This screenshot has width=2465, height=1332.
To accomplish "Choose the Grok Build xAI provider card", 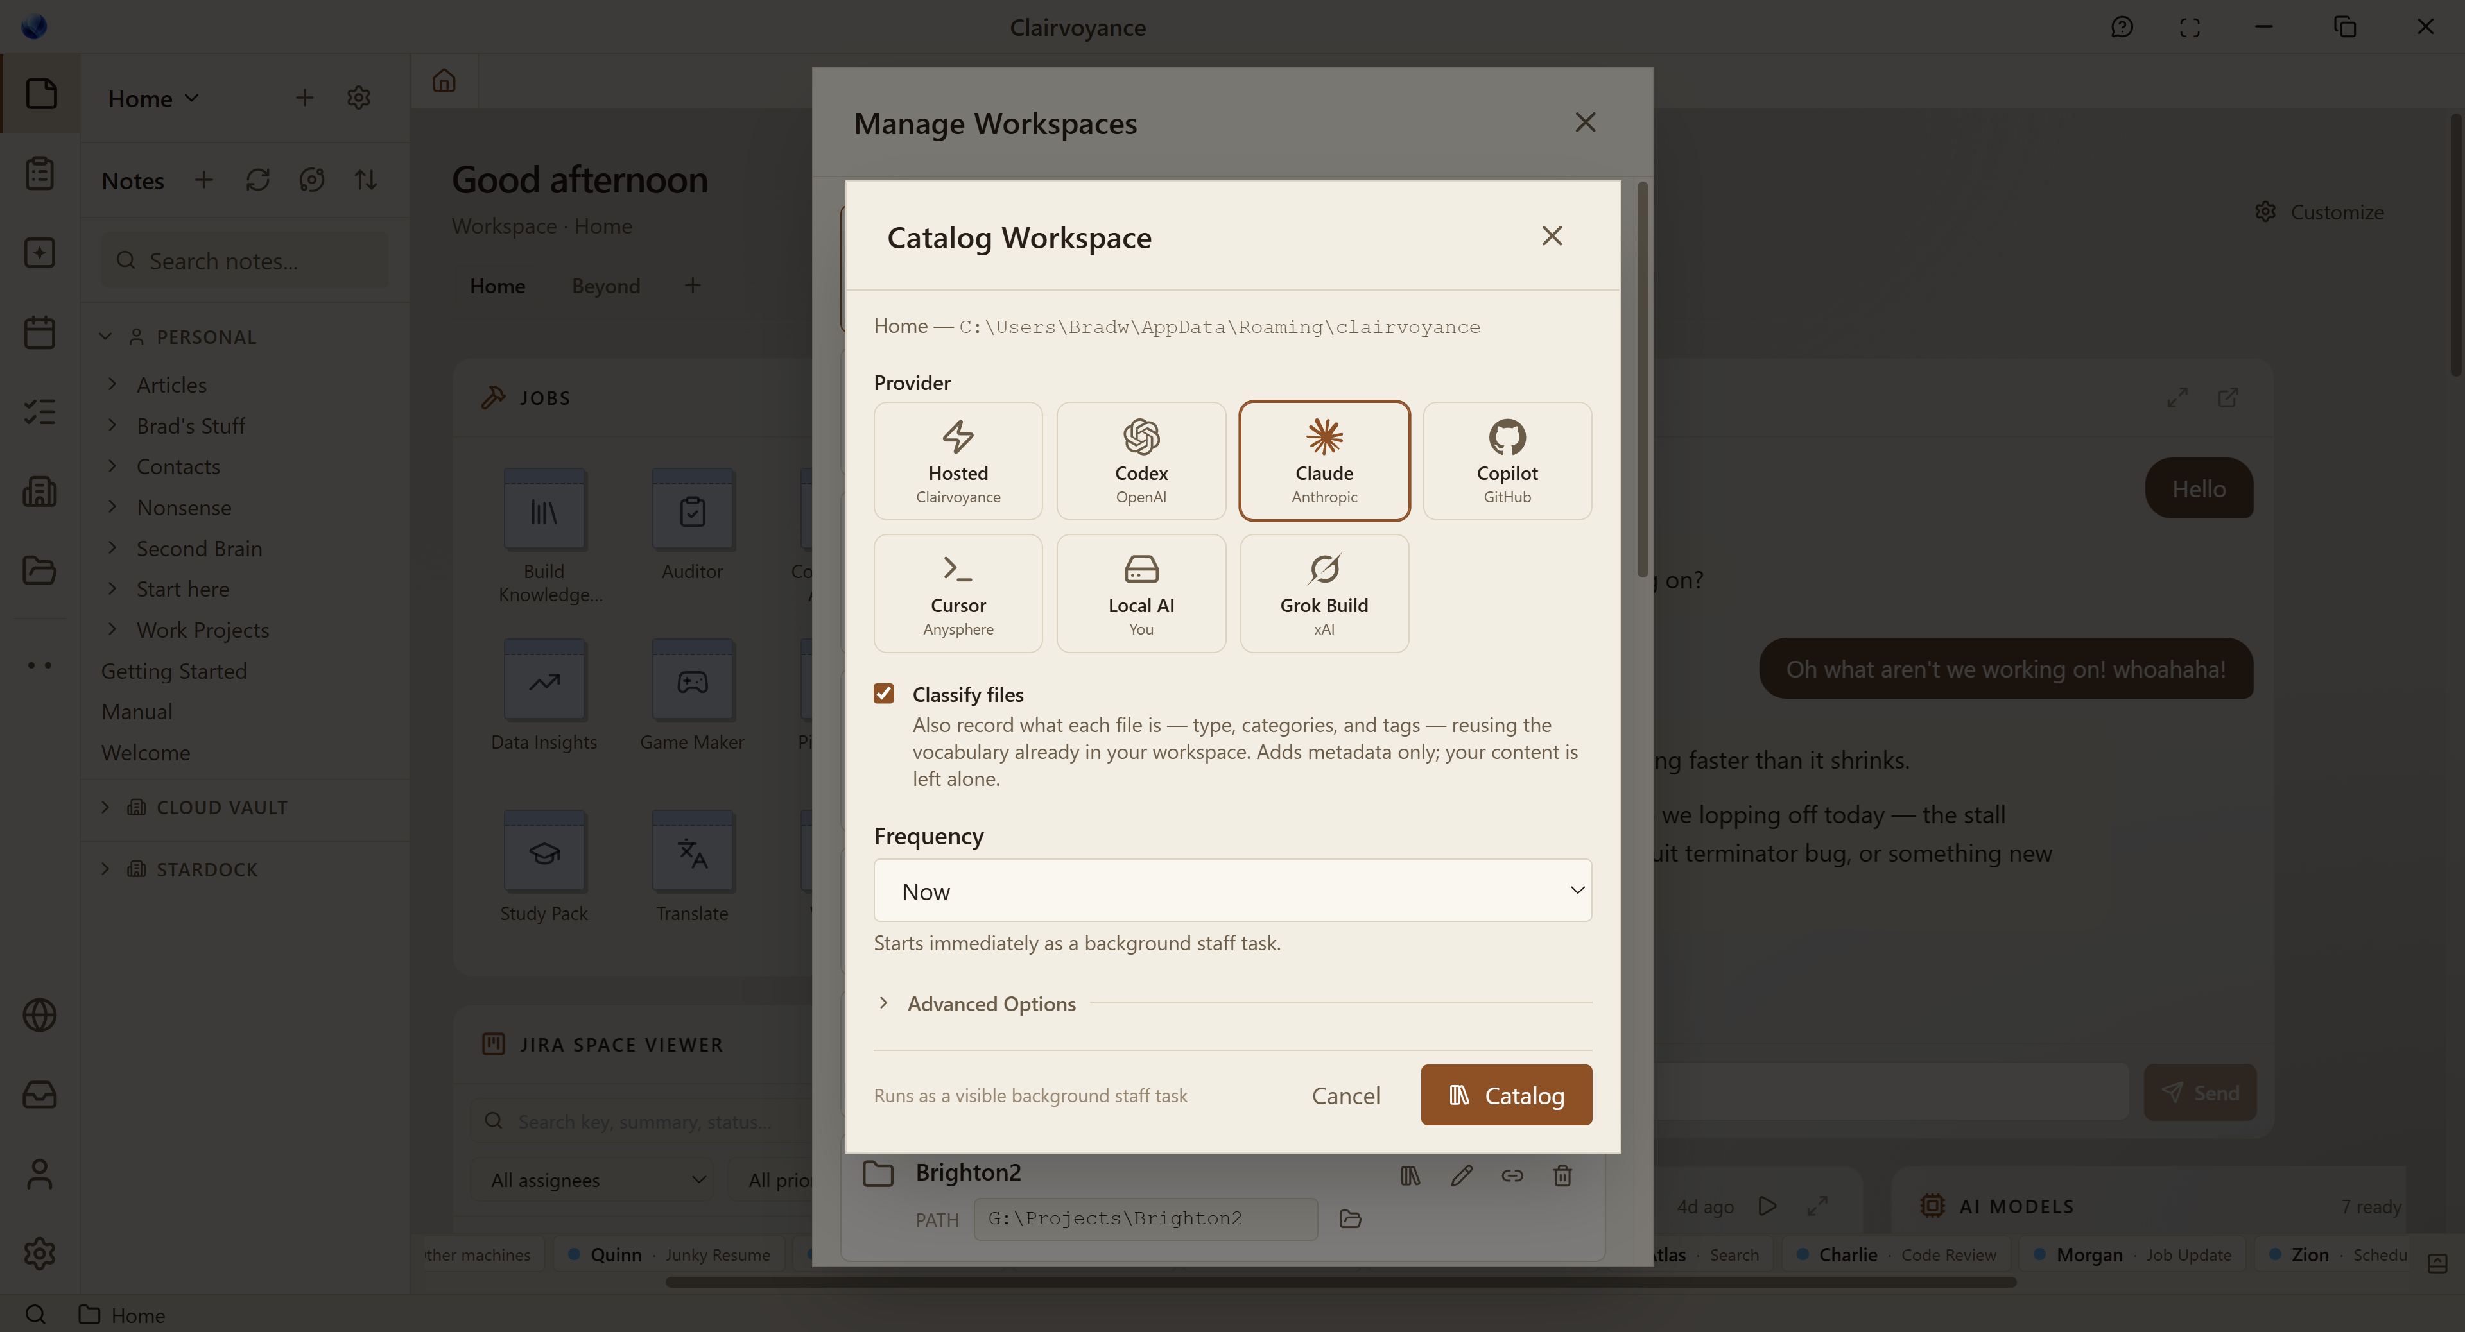I will [x=1324, y=593].
